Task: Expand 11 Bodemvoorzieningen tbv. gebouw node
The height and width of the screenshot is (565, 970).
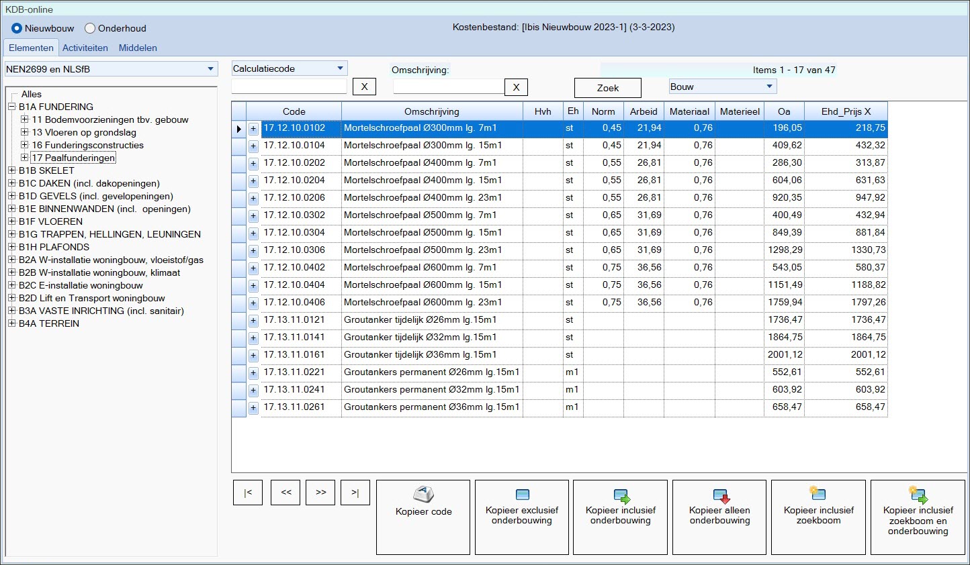Action: pyautogui.click(x=25, y=119)
